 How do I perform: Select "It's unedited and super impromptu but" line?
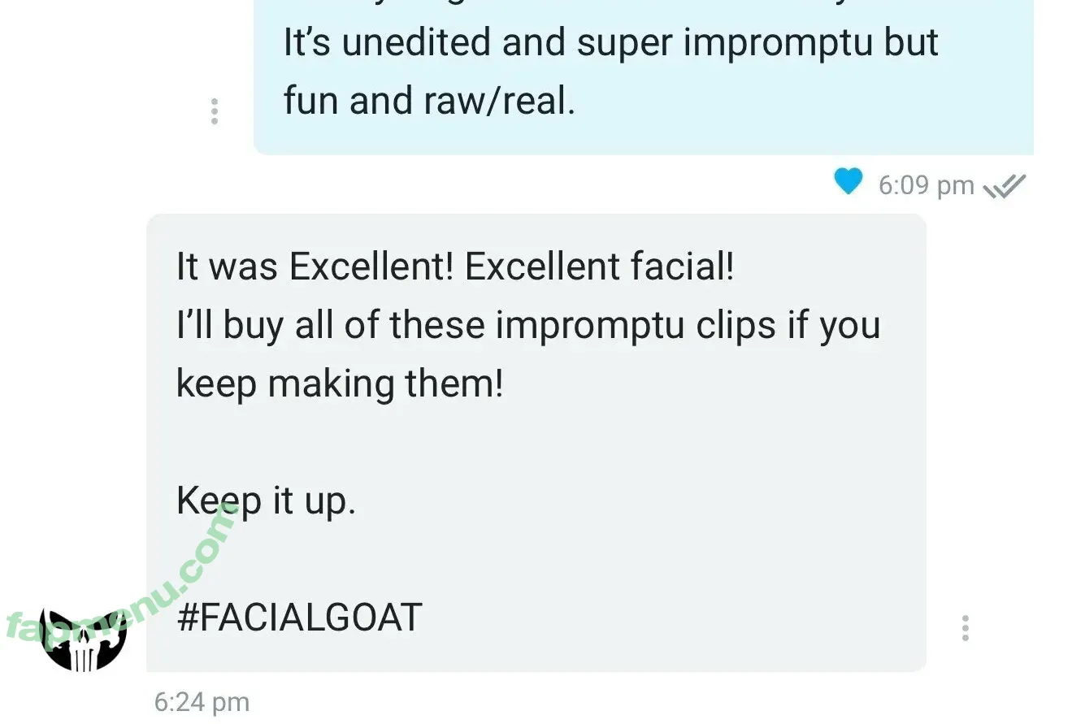click(610, 43)
